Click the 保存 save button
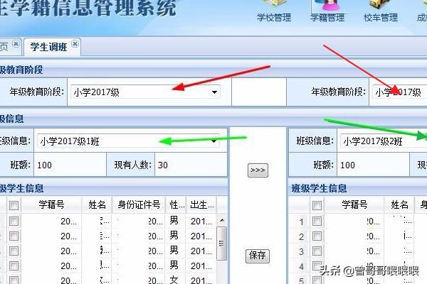The width and height of the screenshot is (427, 284). point(257,256)
